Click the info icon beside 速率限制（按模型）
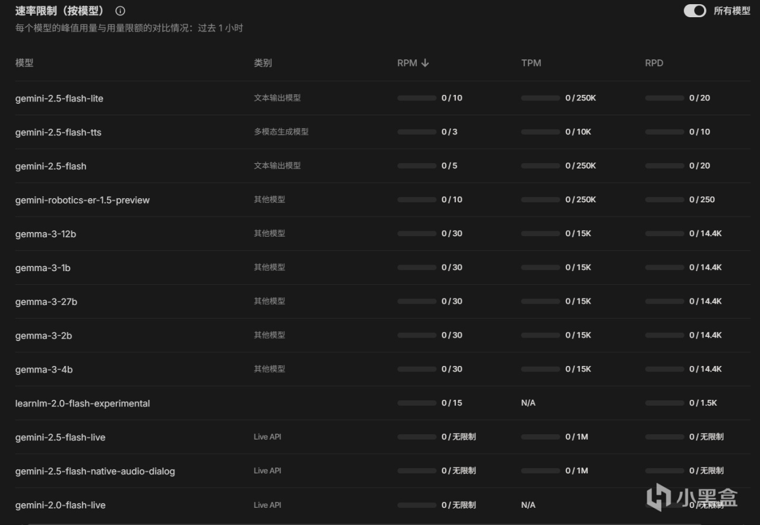Image resolution: width=760 pixels, height=525 pixels. [x=121, y=11]
